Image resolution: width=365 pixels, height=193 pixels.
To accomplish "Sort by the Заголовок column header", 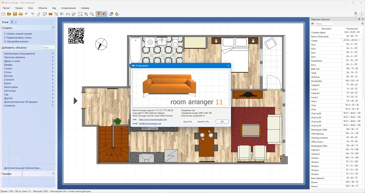I will pyautogui.click(x=326, y=28).
